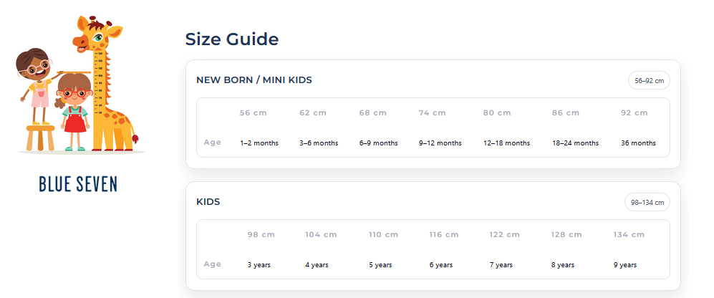Select the 92 cm size header

coord(634,113)
